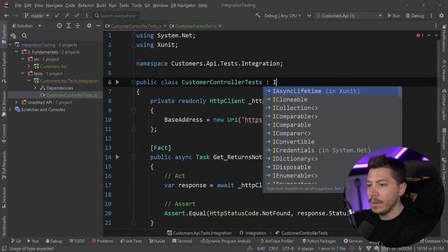
Task: Open the NuGet tool window
Action: point(157,241)
